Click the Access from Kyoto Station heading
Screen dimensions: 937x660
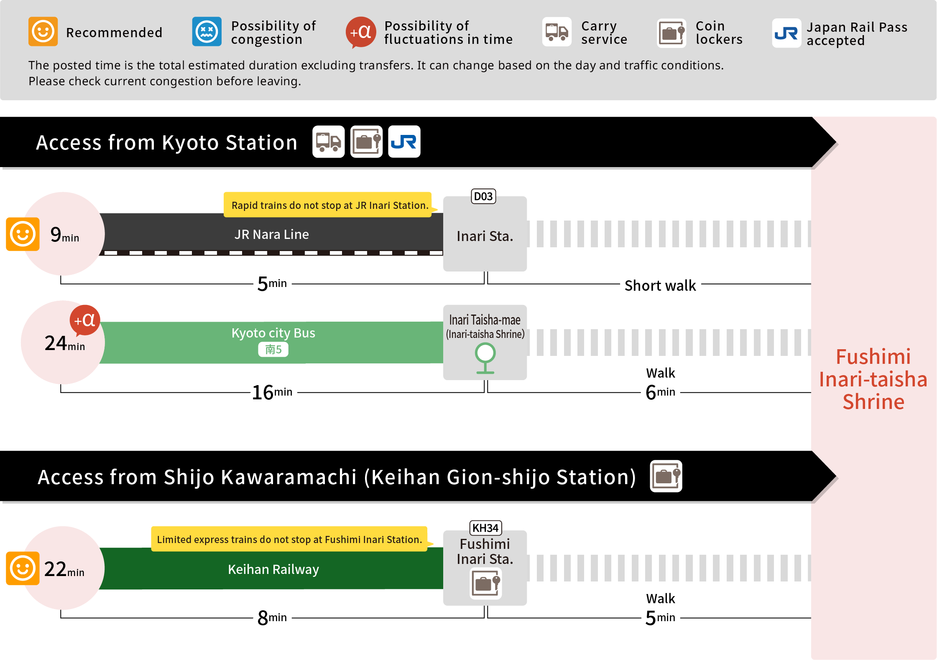click(167, 142)
